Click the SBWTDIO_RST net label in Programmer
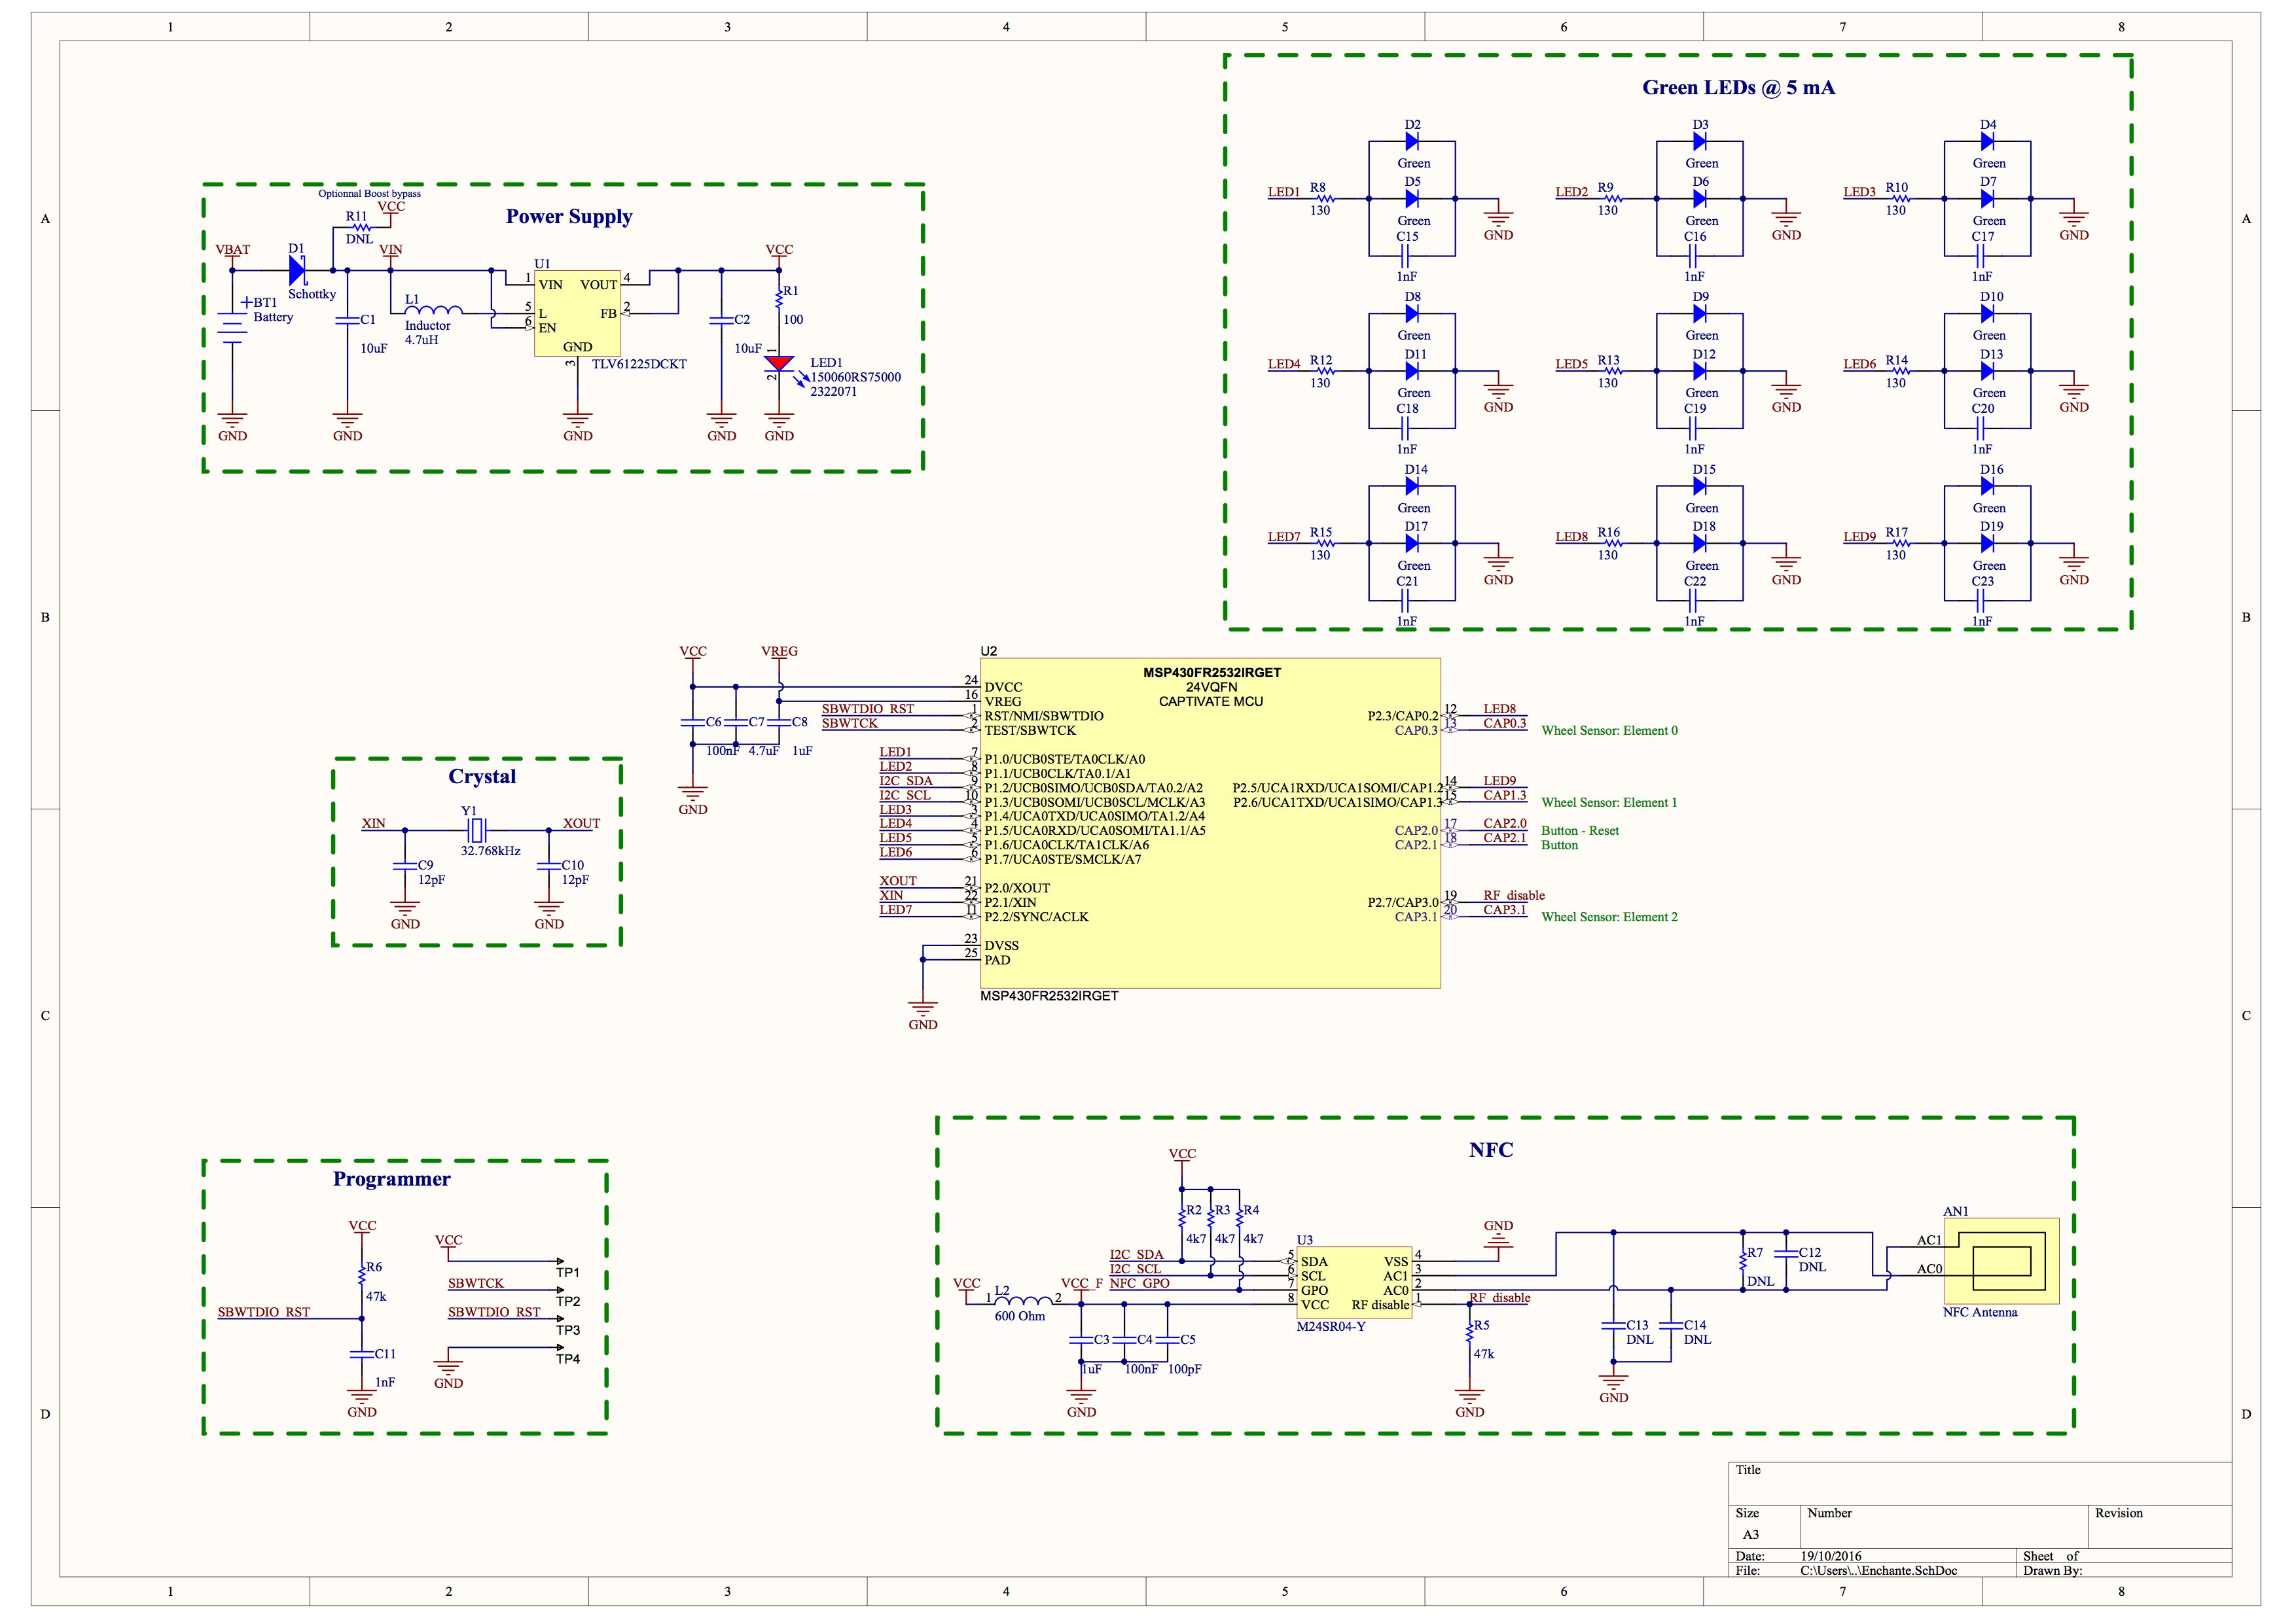This screenshot has width=2296, height=1622. point(264,1311)
